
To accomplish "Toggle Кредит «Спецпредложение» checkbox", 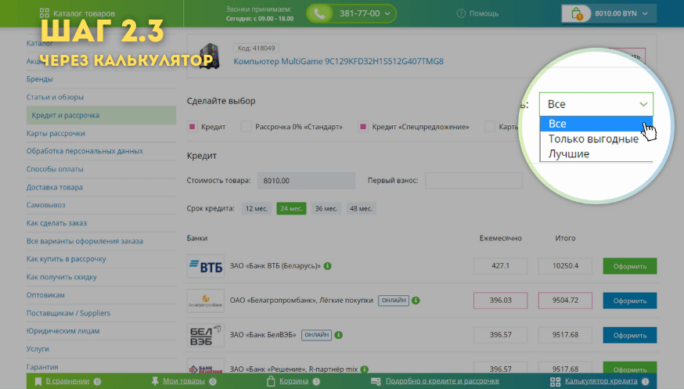I will coord(362,127).
